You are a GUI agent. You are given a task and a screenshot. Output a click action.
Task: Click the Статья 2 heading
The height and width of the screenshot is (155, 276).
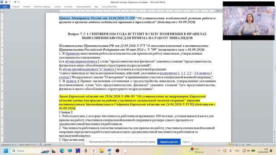(66, 112)
